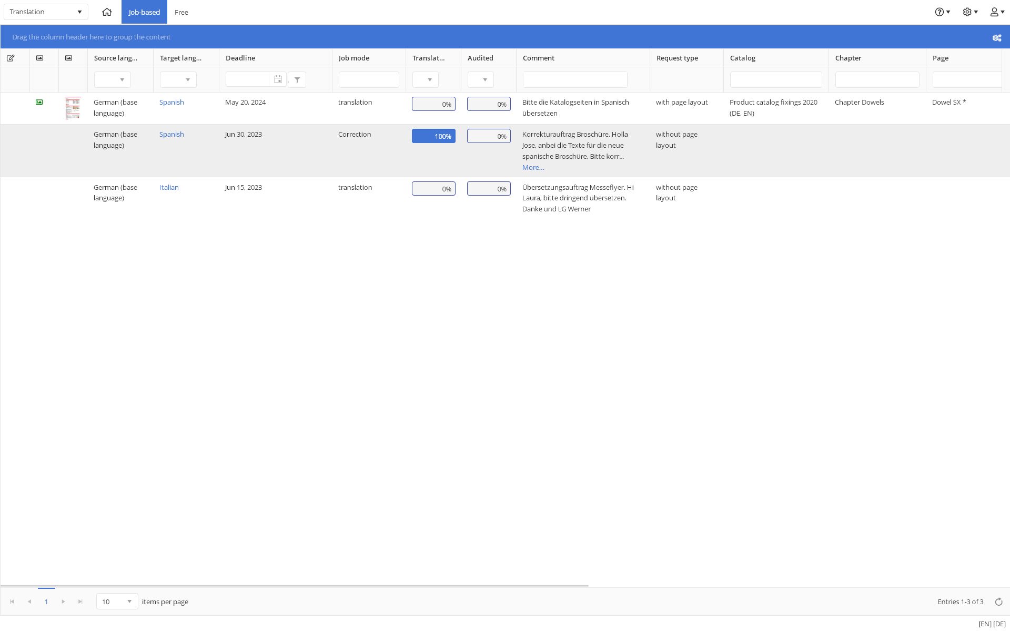The image size is (1010, 631).
Task: Select 'Dowel SX *' page cell
Action: (x=949, y=102)
